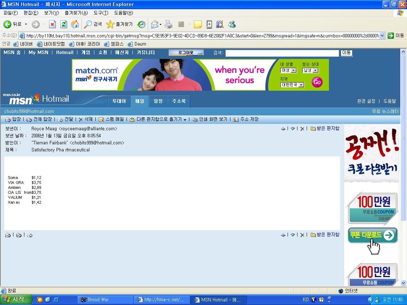Click bottom reply envelope icon below message
407x305 pixels.
click(x=8, y=235)
